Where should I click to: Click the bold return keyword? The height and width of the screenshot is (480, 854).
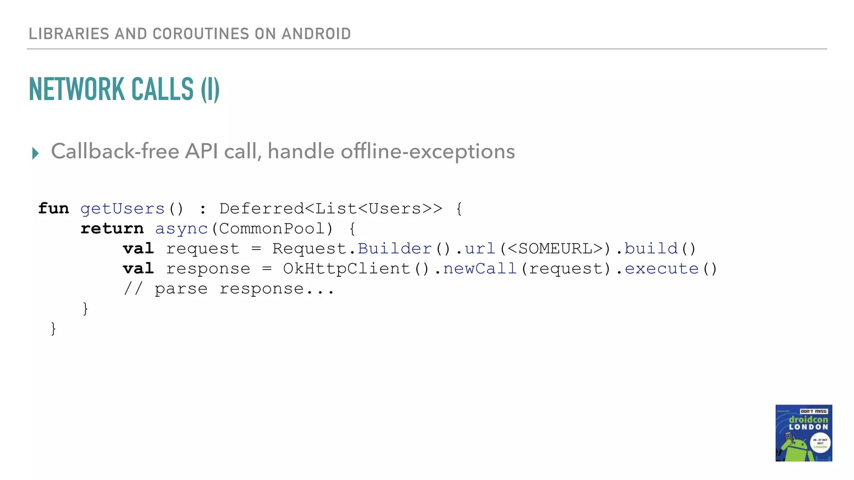(112, 228)
